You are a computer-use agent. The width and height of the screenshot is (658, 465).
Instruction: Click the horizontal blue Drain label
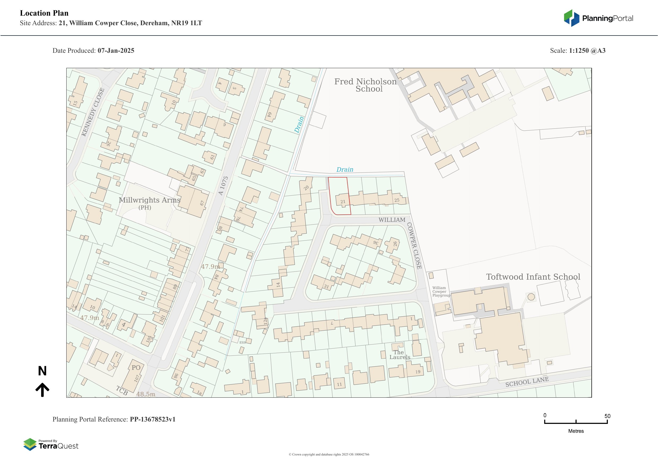coord(345,170)
